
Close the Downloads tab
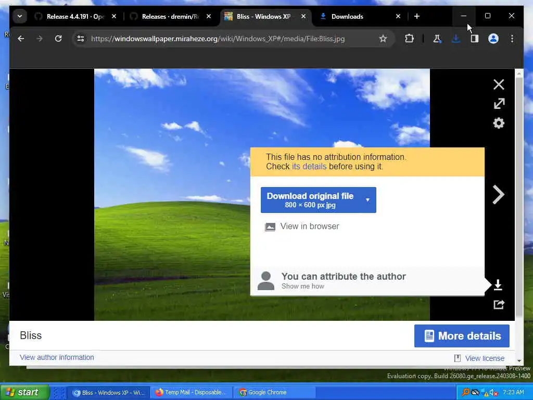(x=398, y=16)
